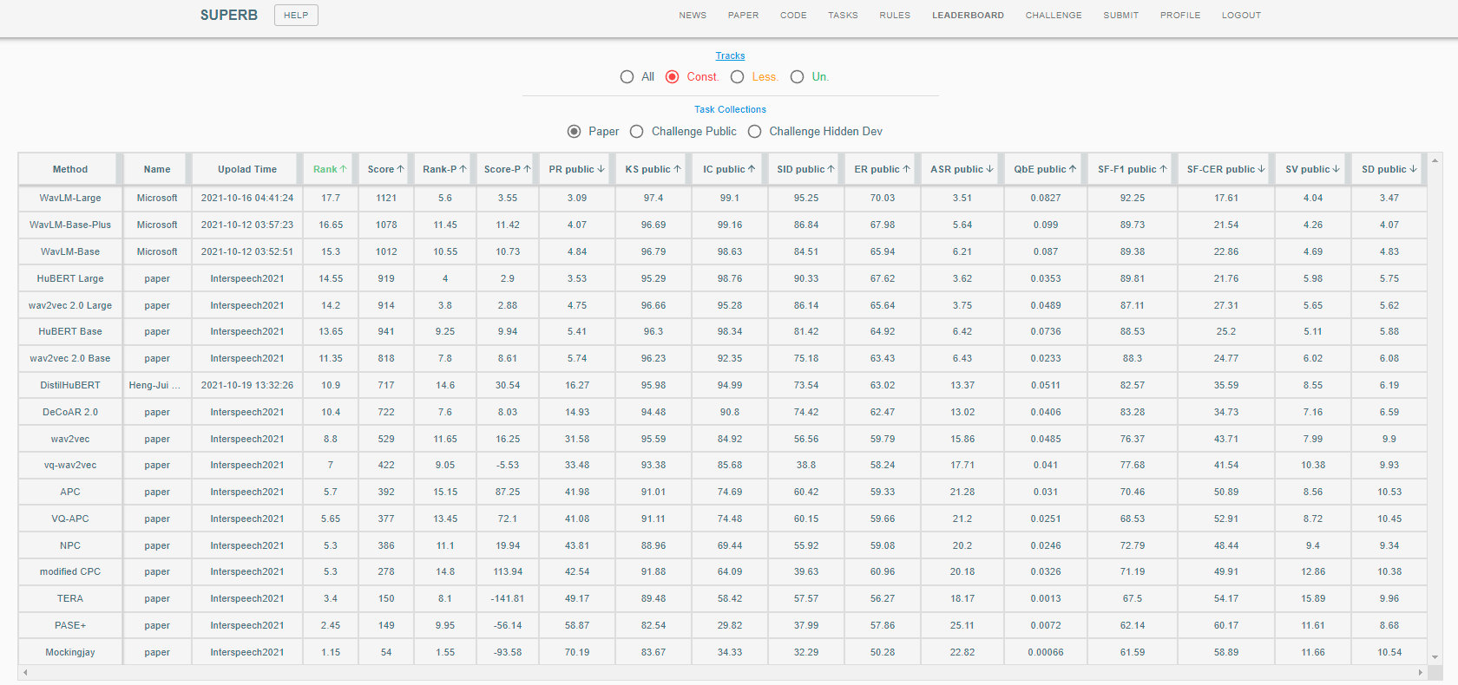Screen dimensions: 1458x685
Task: Select the Const. track radio button
Action: 672,77
